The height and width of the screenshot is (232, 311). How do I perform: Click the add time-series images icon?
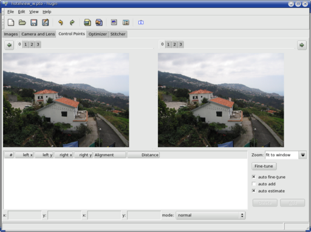click(99, 22)
